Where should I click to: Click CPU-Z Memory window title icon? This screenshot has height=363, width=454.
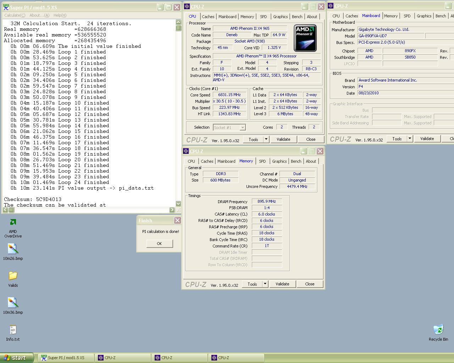coord(186,151)
